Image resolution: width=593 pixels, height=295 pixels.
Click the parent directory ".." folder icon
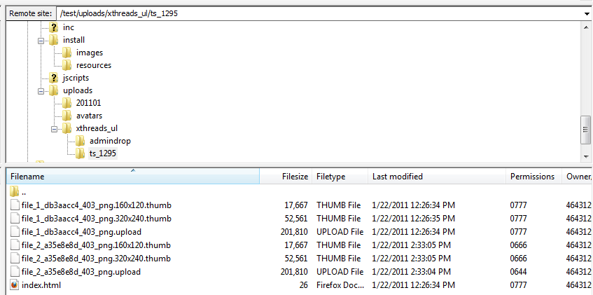15,191
